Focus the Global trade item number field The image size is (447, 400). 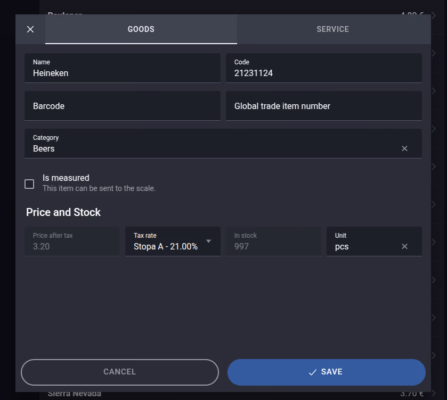point(323,106)
